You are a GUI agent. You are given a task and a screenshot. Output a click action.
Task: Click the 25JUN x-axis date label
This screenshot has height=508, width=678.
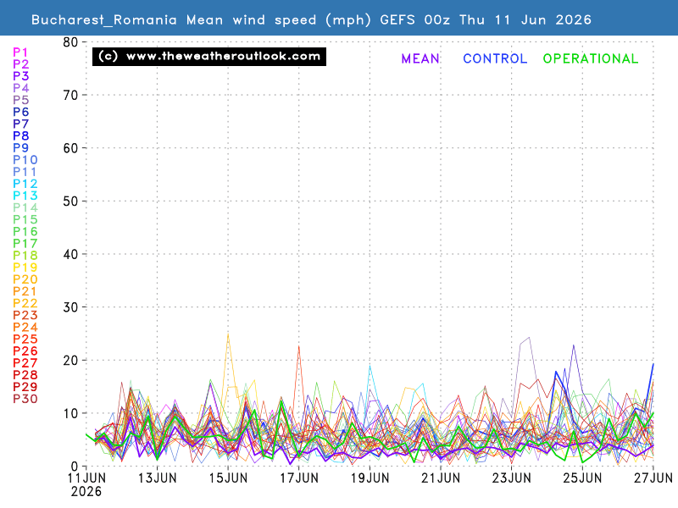coord(582,478)
